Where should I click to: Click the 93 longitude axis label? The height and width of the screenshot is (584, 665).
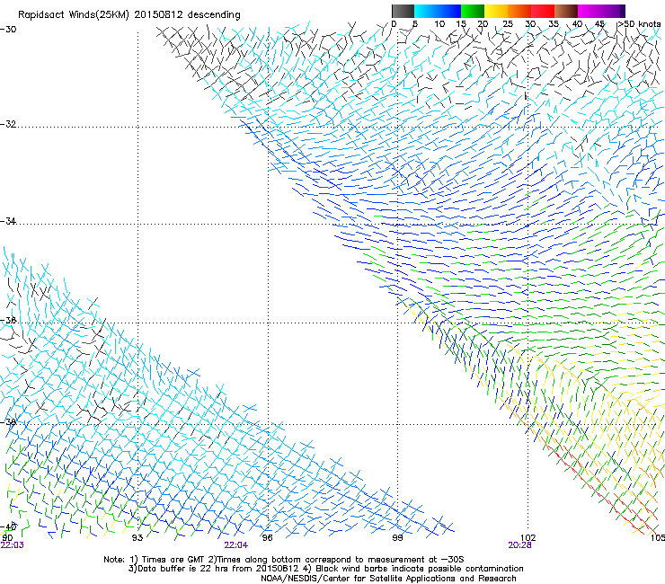point(137,538)
